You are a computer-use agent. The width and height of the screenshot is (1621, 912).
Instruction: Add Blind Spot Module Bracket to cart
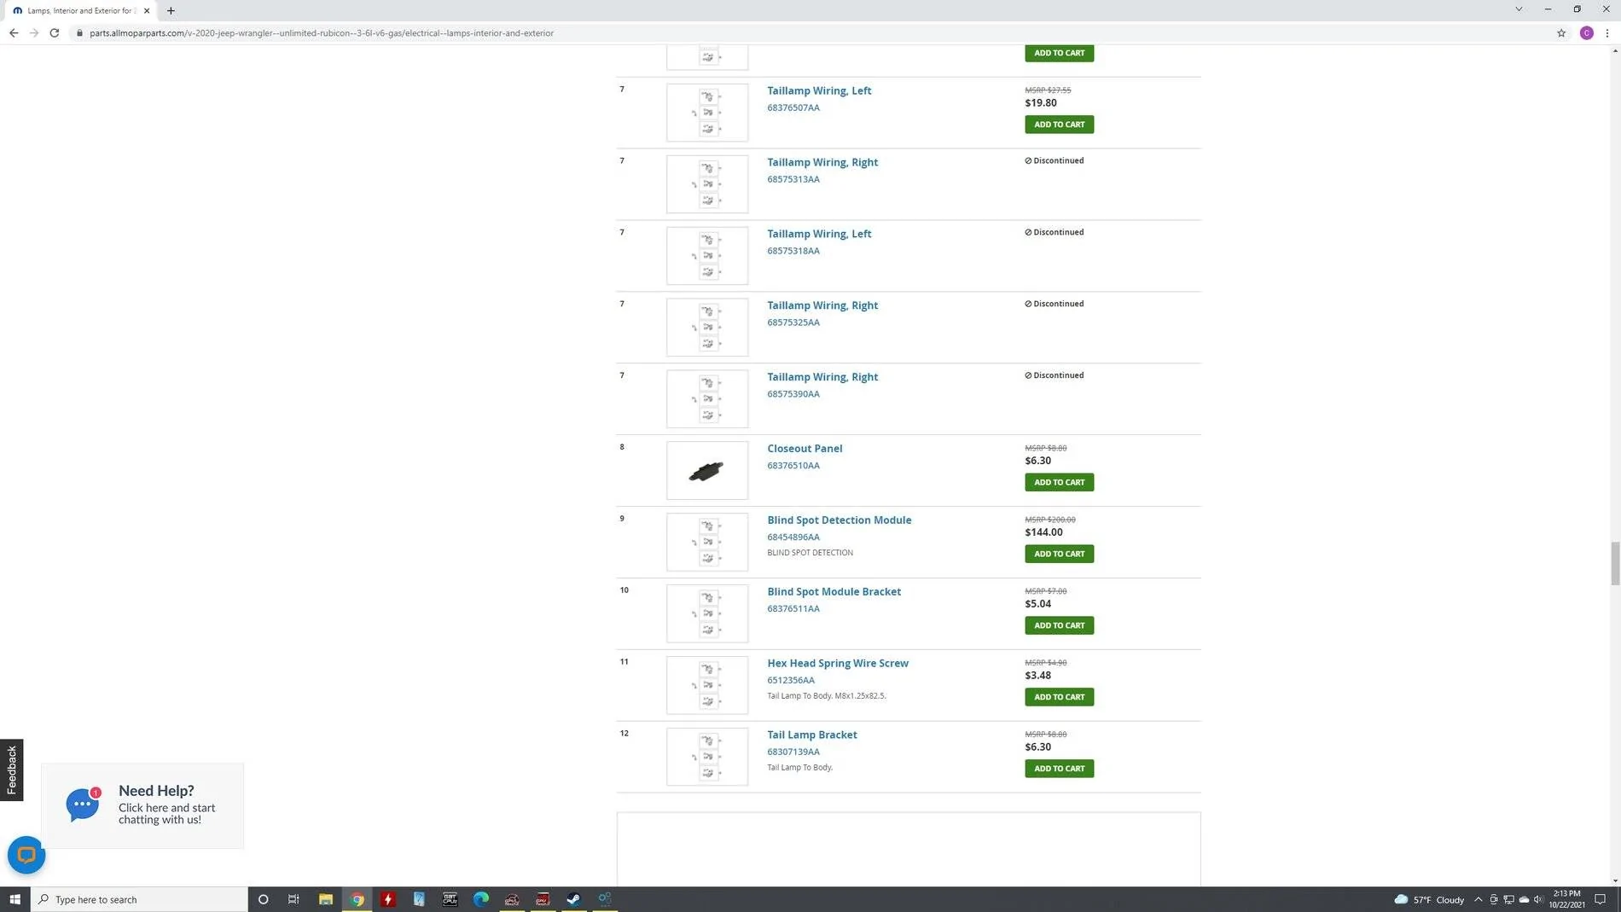[x=1059, y=626]
